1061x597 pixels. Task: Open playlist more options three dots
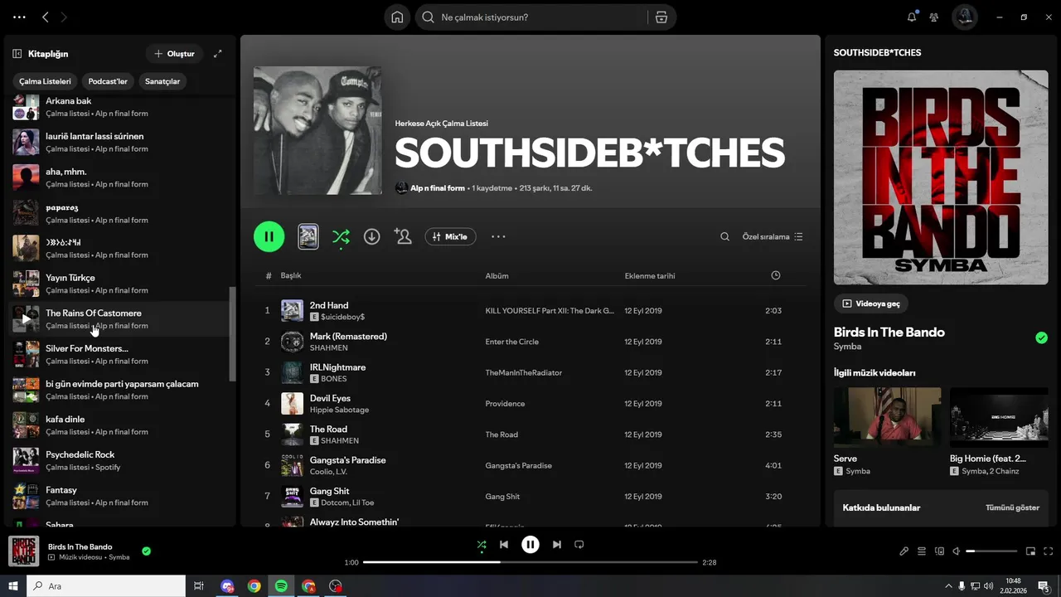[x=498, y=236]
